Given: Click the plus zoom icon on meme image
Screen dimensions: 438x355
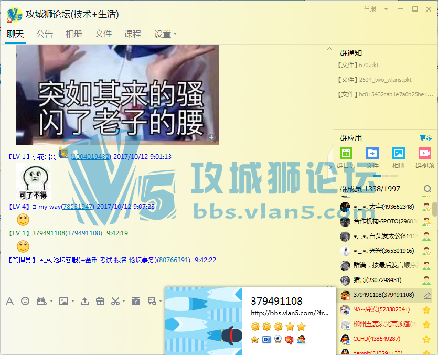Looking at the screenshot, I should pos(211,137).
